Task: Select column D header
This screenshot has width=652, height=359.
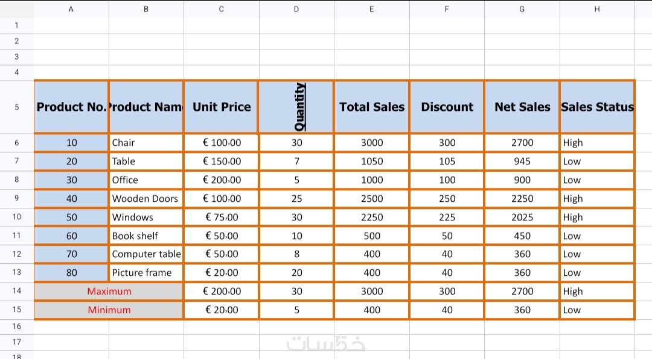Action: point(296,9)
